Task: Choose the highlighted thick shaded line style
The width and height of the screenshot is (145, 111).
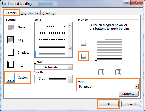Action: pos(51,54)
